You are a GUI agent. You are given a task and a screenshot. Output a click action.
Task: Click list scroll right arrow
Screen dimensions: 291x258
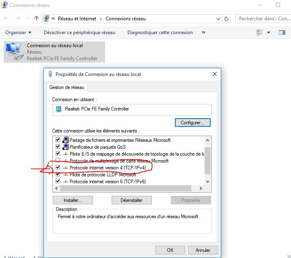pos(201,189)
